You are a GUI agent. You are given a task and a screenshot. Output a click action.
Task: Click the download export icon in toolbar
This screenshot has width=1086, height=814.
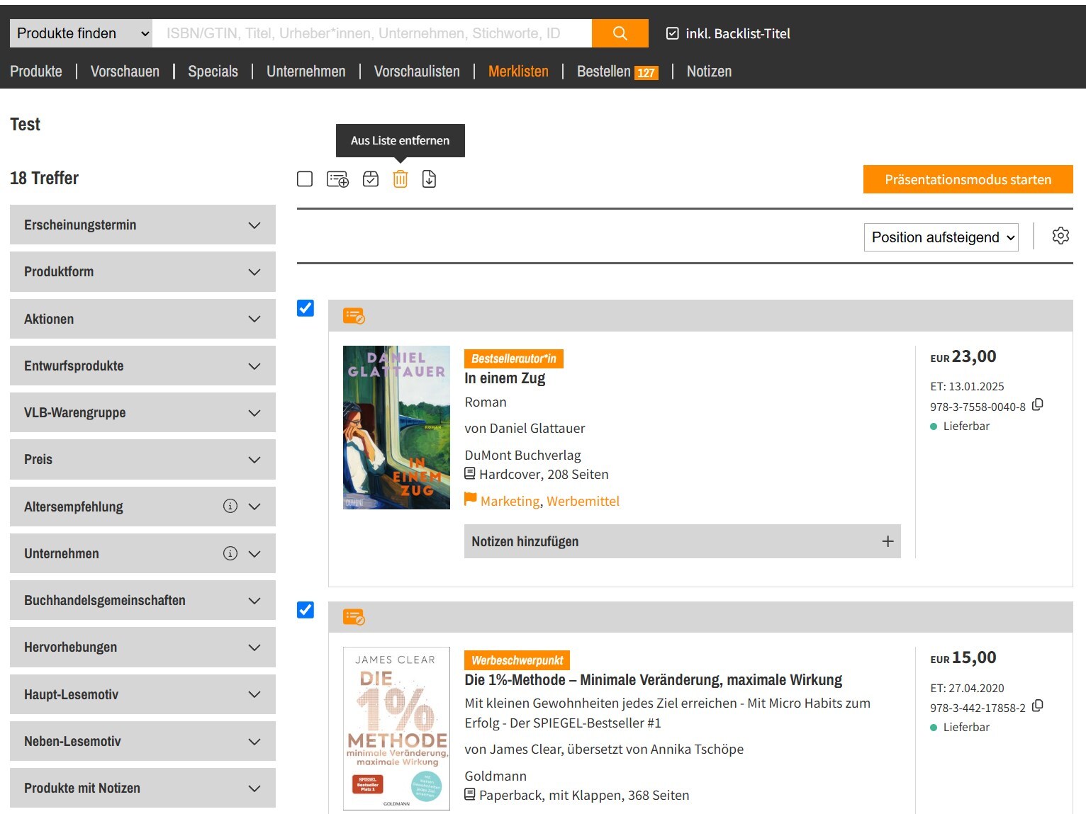(429, 179)
